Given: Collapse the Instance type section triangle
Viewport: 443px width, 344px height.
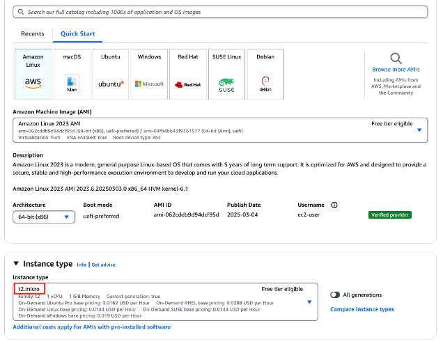Looking at the screenshot, I should [x=16, y=263].
